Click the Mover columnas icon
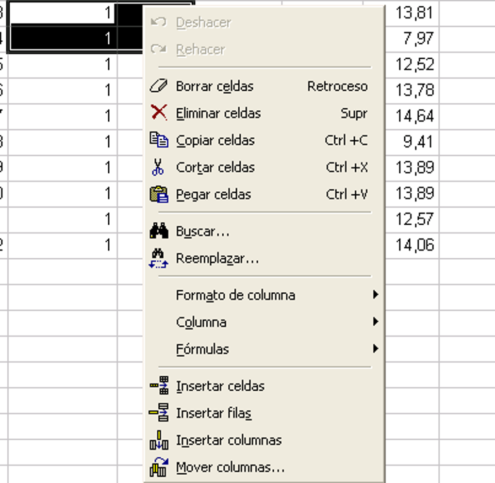This screenshot has height=483, width=495. 159,467
